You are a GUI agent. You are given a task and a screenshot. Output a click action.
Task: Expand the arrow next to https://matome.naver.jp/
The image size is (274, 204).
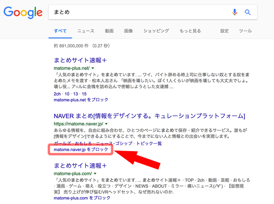pyautogui.click(x=106, y=123)
